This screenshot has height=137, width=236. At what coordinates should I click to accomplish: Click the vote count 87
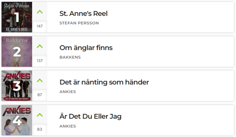click(x=40, y=95)
